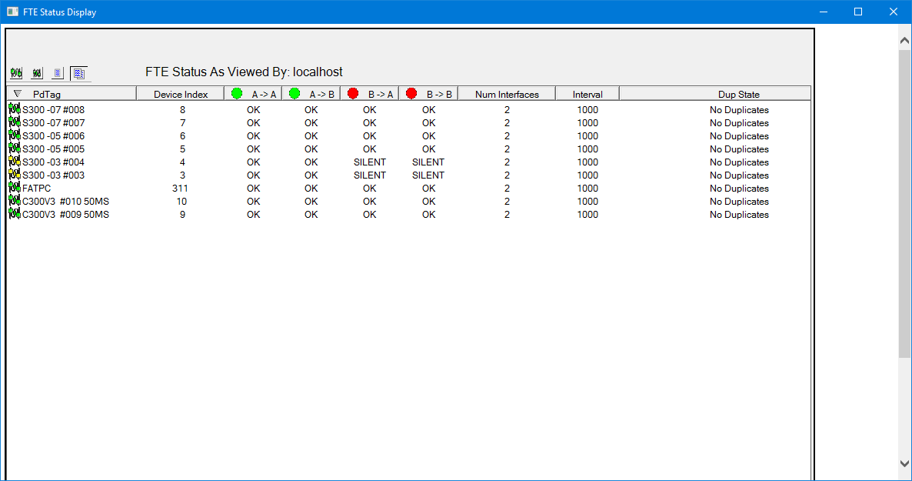Sort by Device Index column header
912x481 pixels.
click(x=180, y=94)
